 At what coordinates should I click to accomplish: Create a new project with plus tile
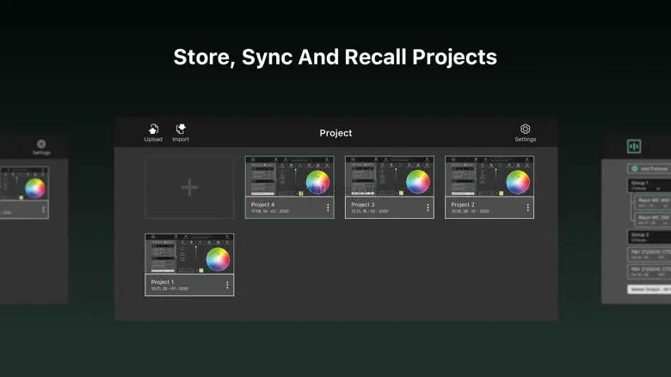189,187
